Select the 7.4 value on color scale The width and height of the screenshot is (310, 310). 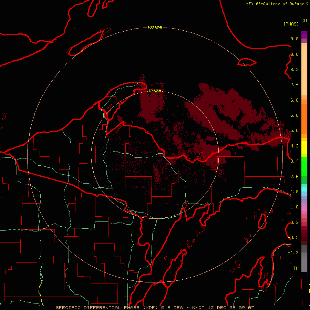pos(294,85)
